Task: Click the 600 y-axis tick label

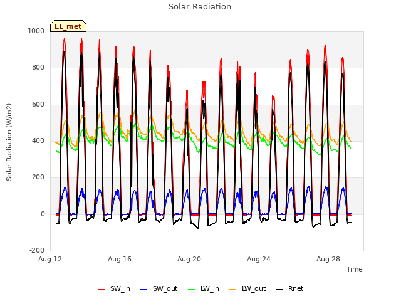Action: click(x=38, y=105)
